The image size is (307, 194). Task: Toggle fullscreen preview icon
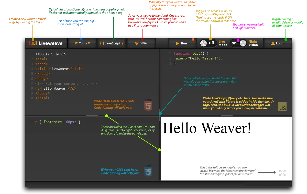[x=282, y=173]
